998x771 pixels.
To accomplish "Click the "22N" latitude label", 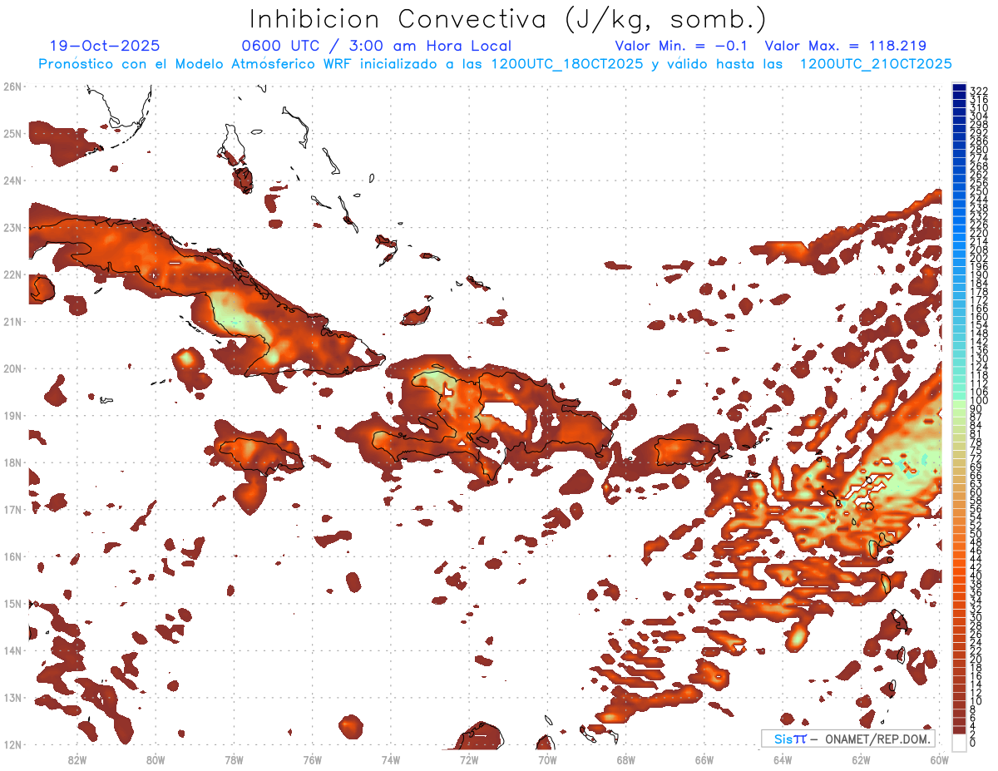I will coord(12,274).
